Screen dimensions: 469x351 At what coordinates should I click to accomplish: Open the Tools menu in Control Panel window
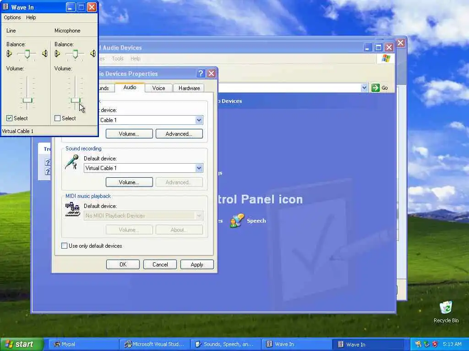(x=118, y=58)
